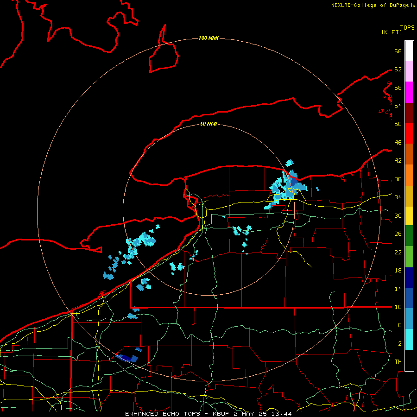The height and width of the screenshot is (417, 417).
Task: Click the bright red 46-50 K FT legend swatch
Action: point(409,133)
